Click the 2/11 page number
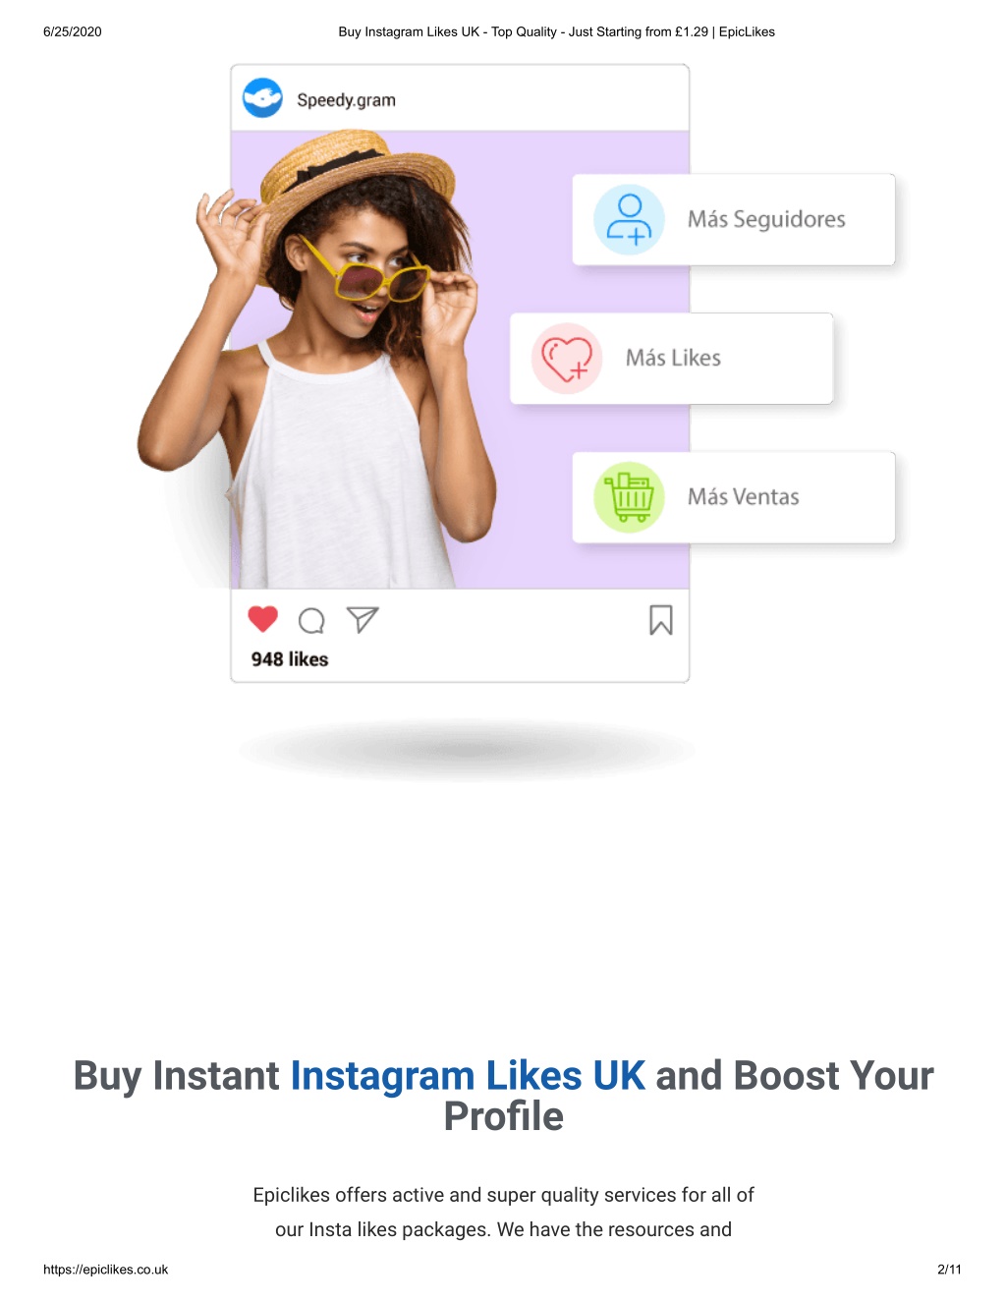 pyautogui.click(x=949, y=1270)
